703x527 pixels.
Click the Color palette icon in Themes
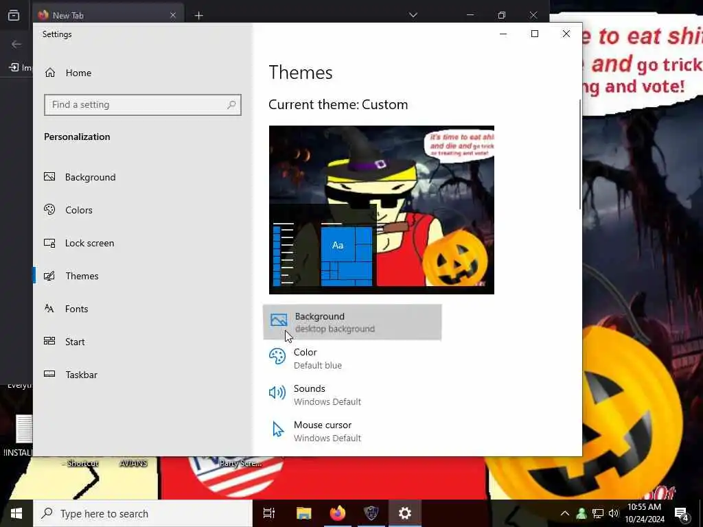click(x=277, y=357)
